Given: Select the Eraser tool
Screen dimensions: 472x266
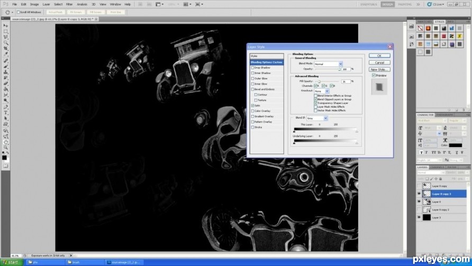Looking at the screenshot, I should (x=6, y=84).
